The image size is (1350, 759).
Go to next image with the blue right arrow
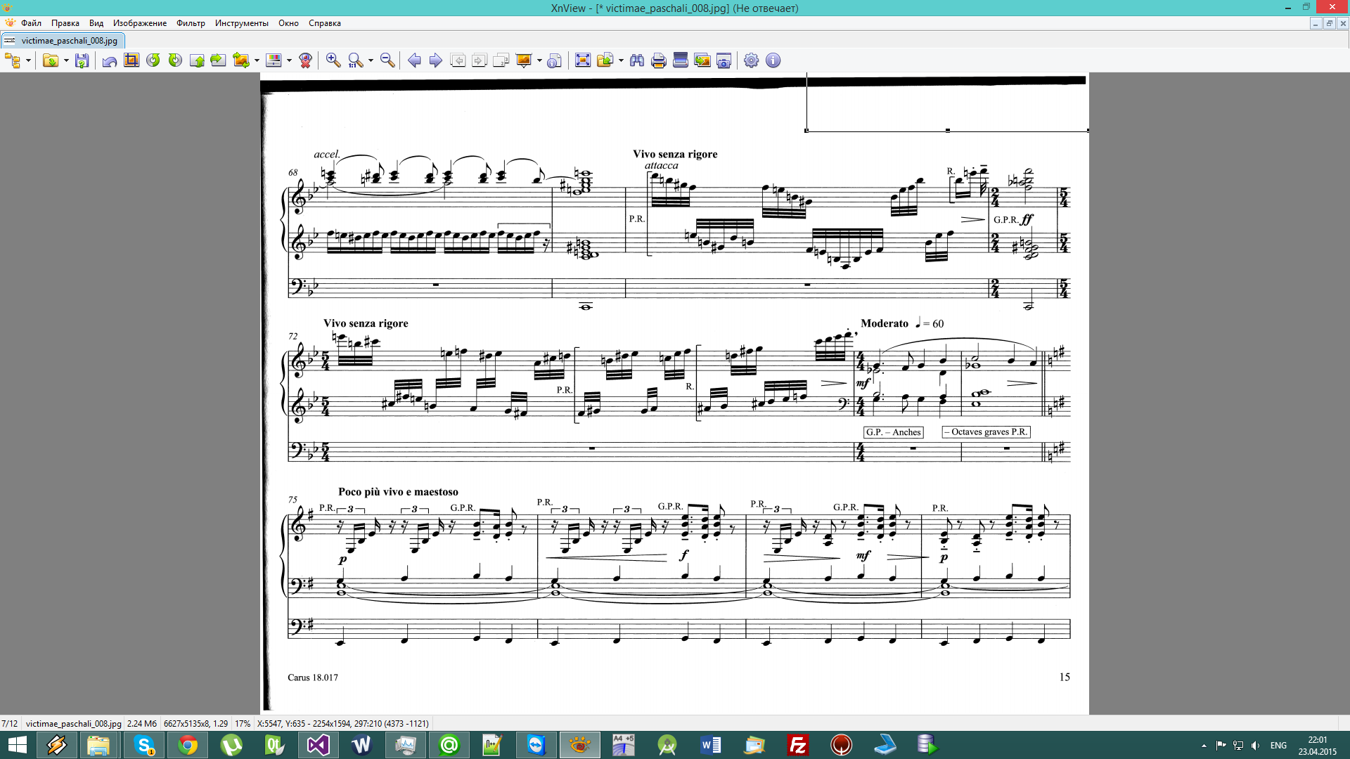(x=436, y=60)
